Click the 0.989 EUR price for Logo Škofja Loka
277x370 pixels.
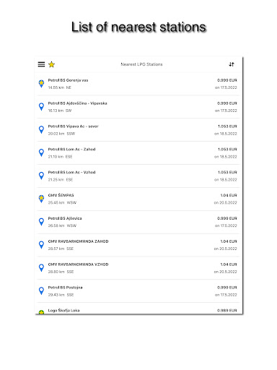227,310
